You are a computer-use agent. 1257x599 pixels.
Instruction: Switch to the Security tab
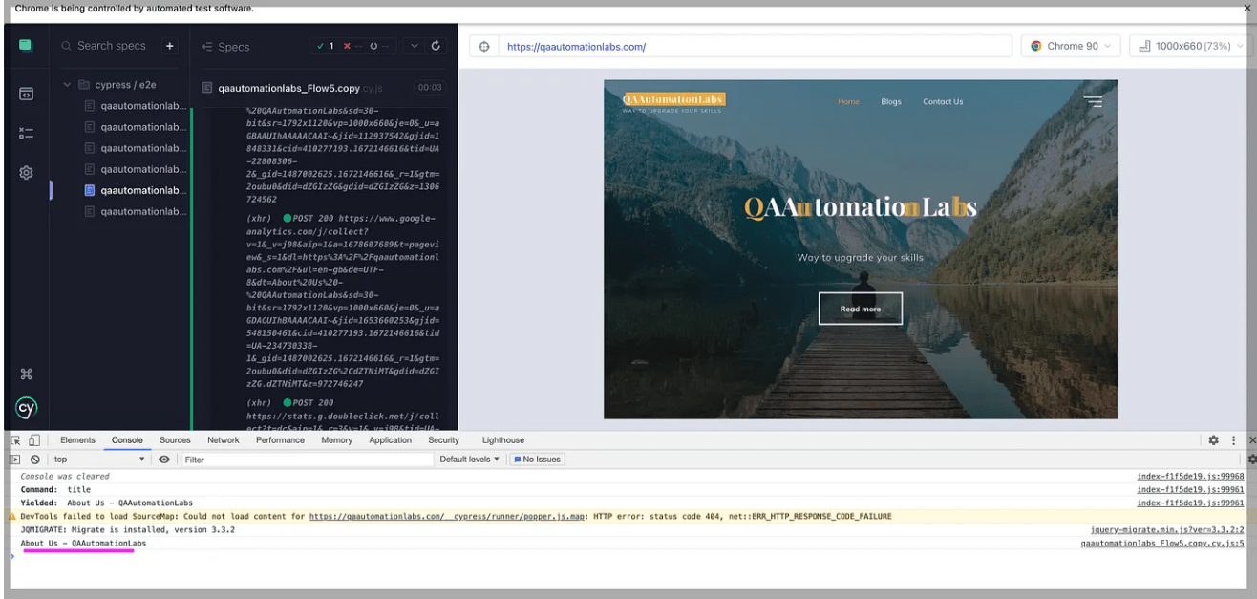(x=443, y=440)
